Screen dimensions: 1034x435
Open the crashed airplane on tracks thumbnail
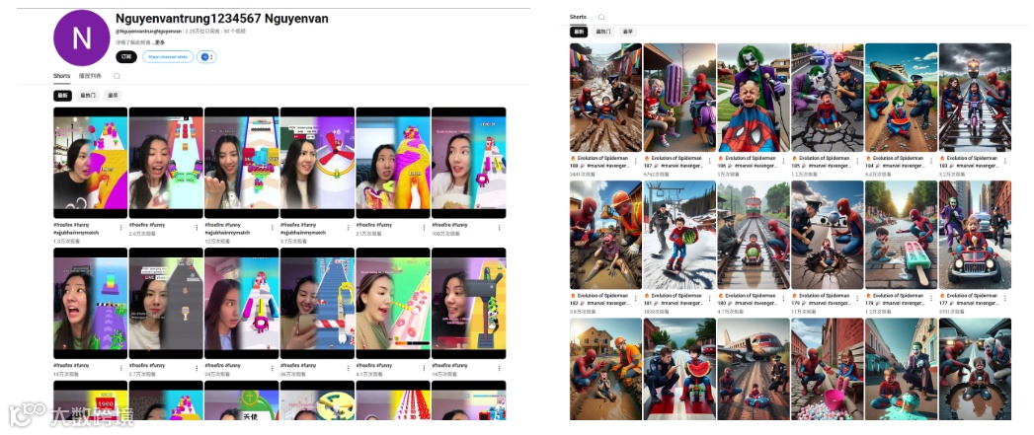[x=754, y=369]
